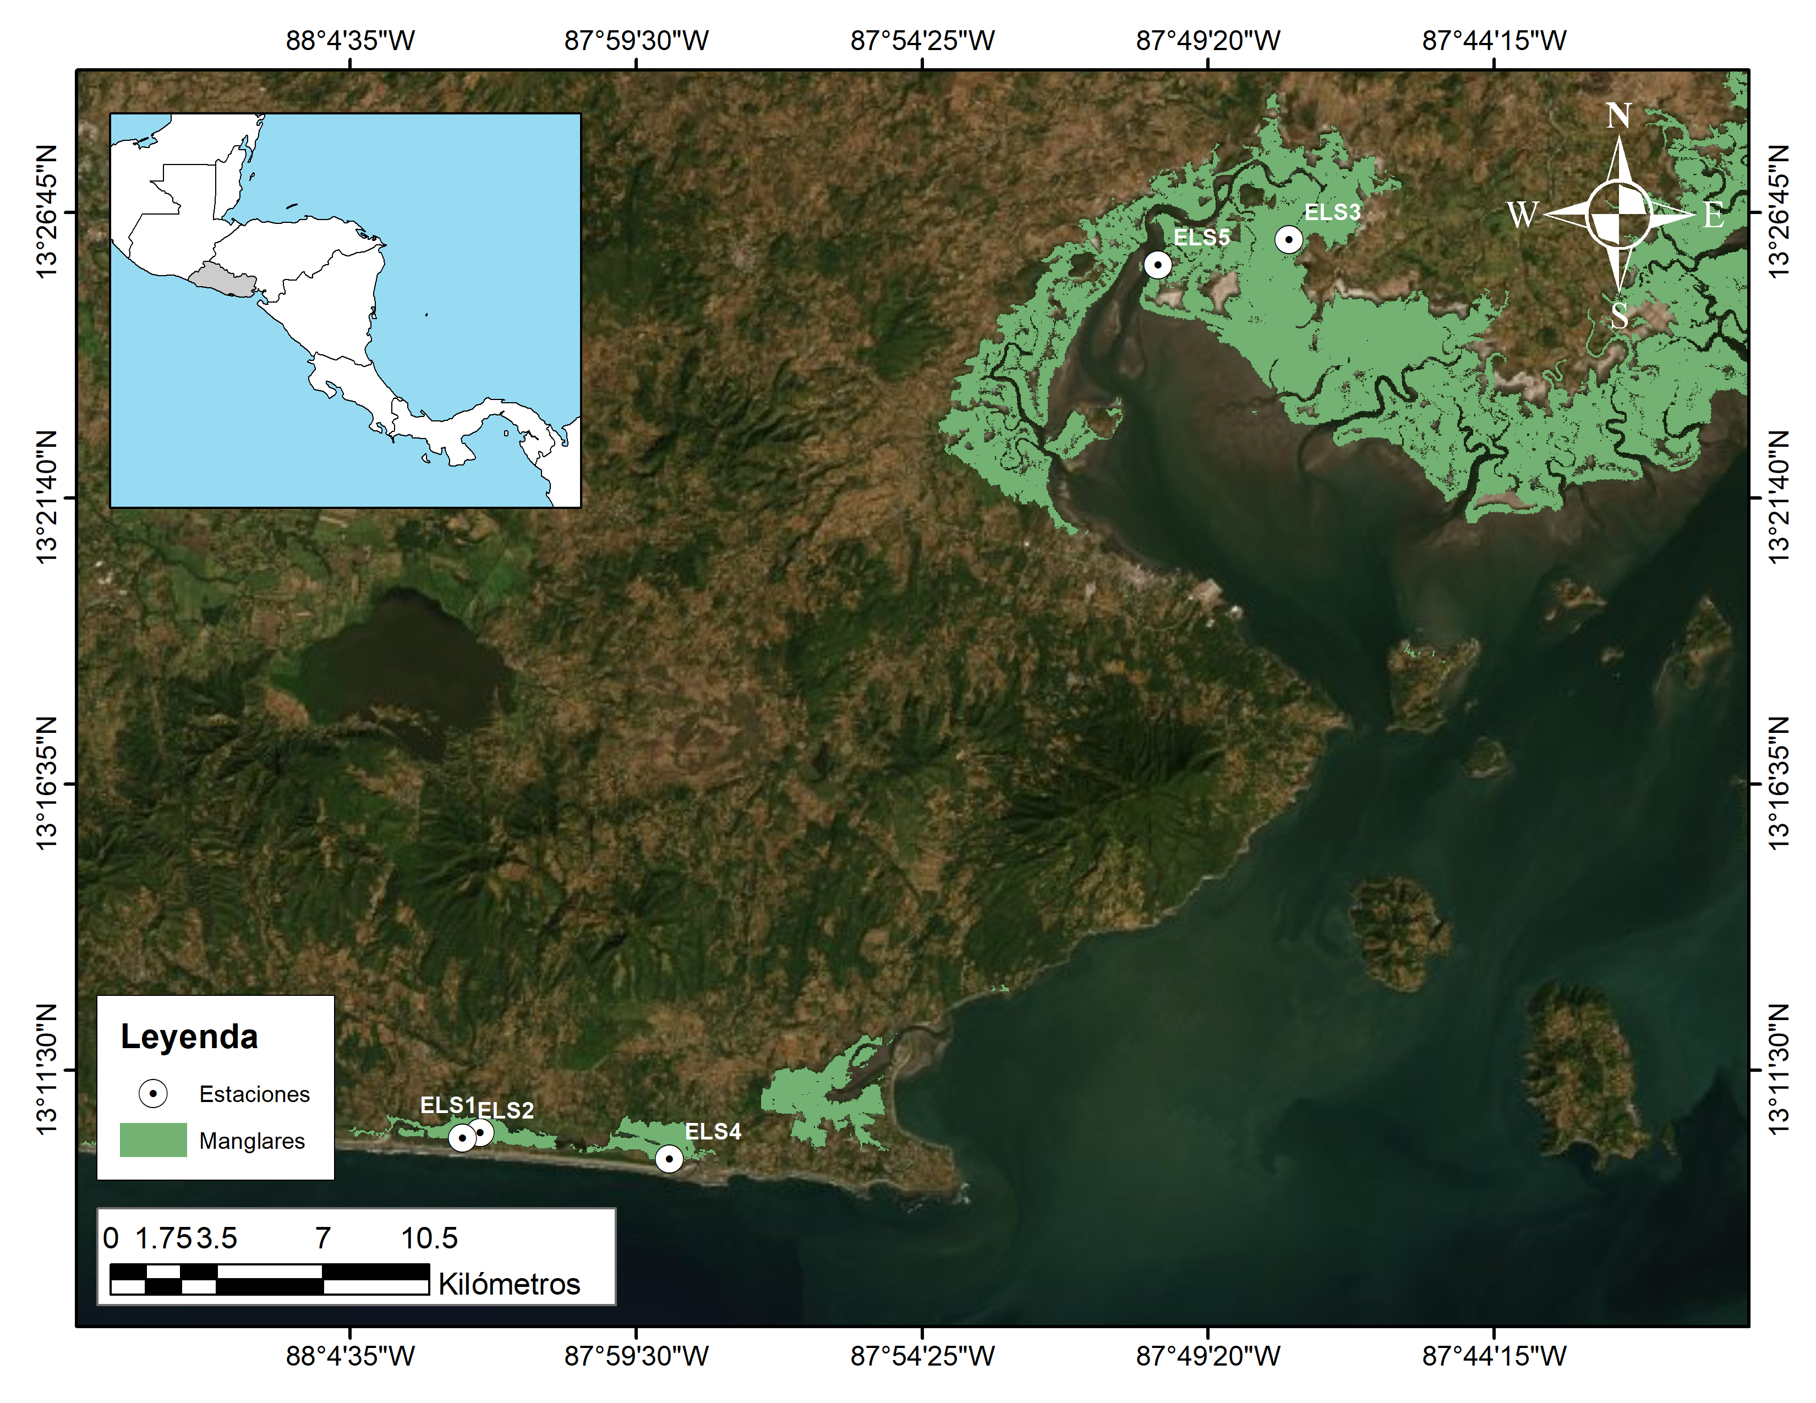The height and width of the screenshot is (1403, 1816).
Task: Click top 87°54'25"W longitude label
Action: [922, 40]
